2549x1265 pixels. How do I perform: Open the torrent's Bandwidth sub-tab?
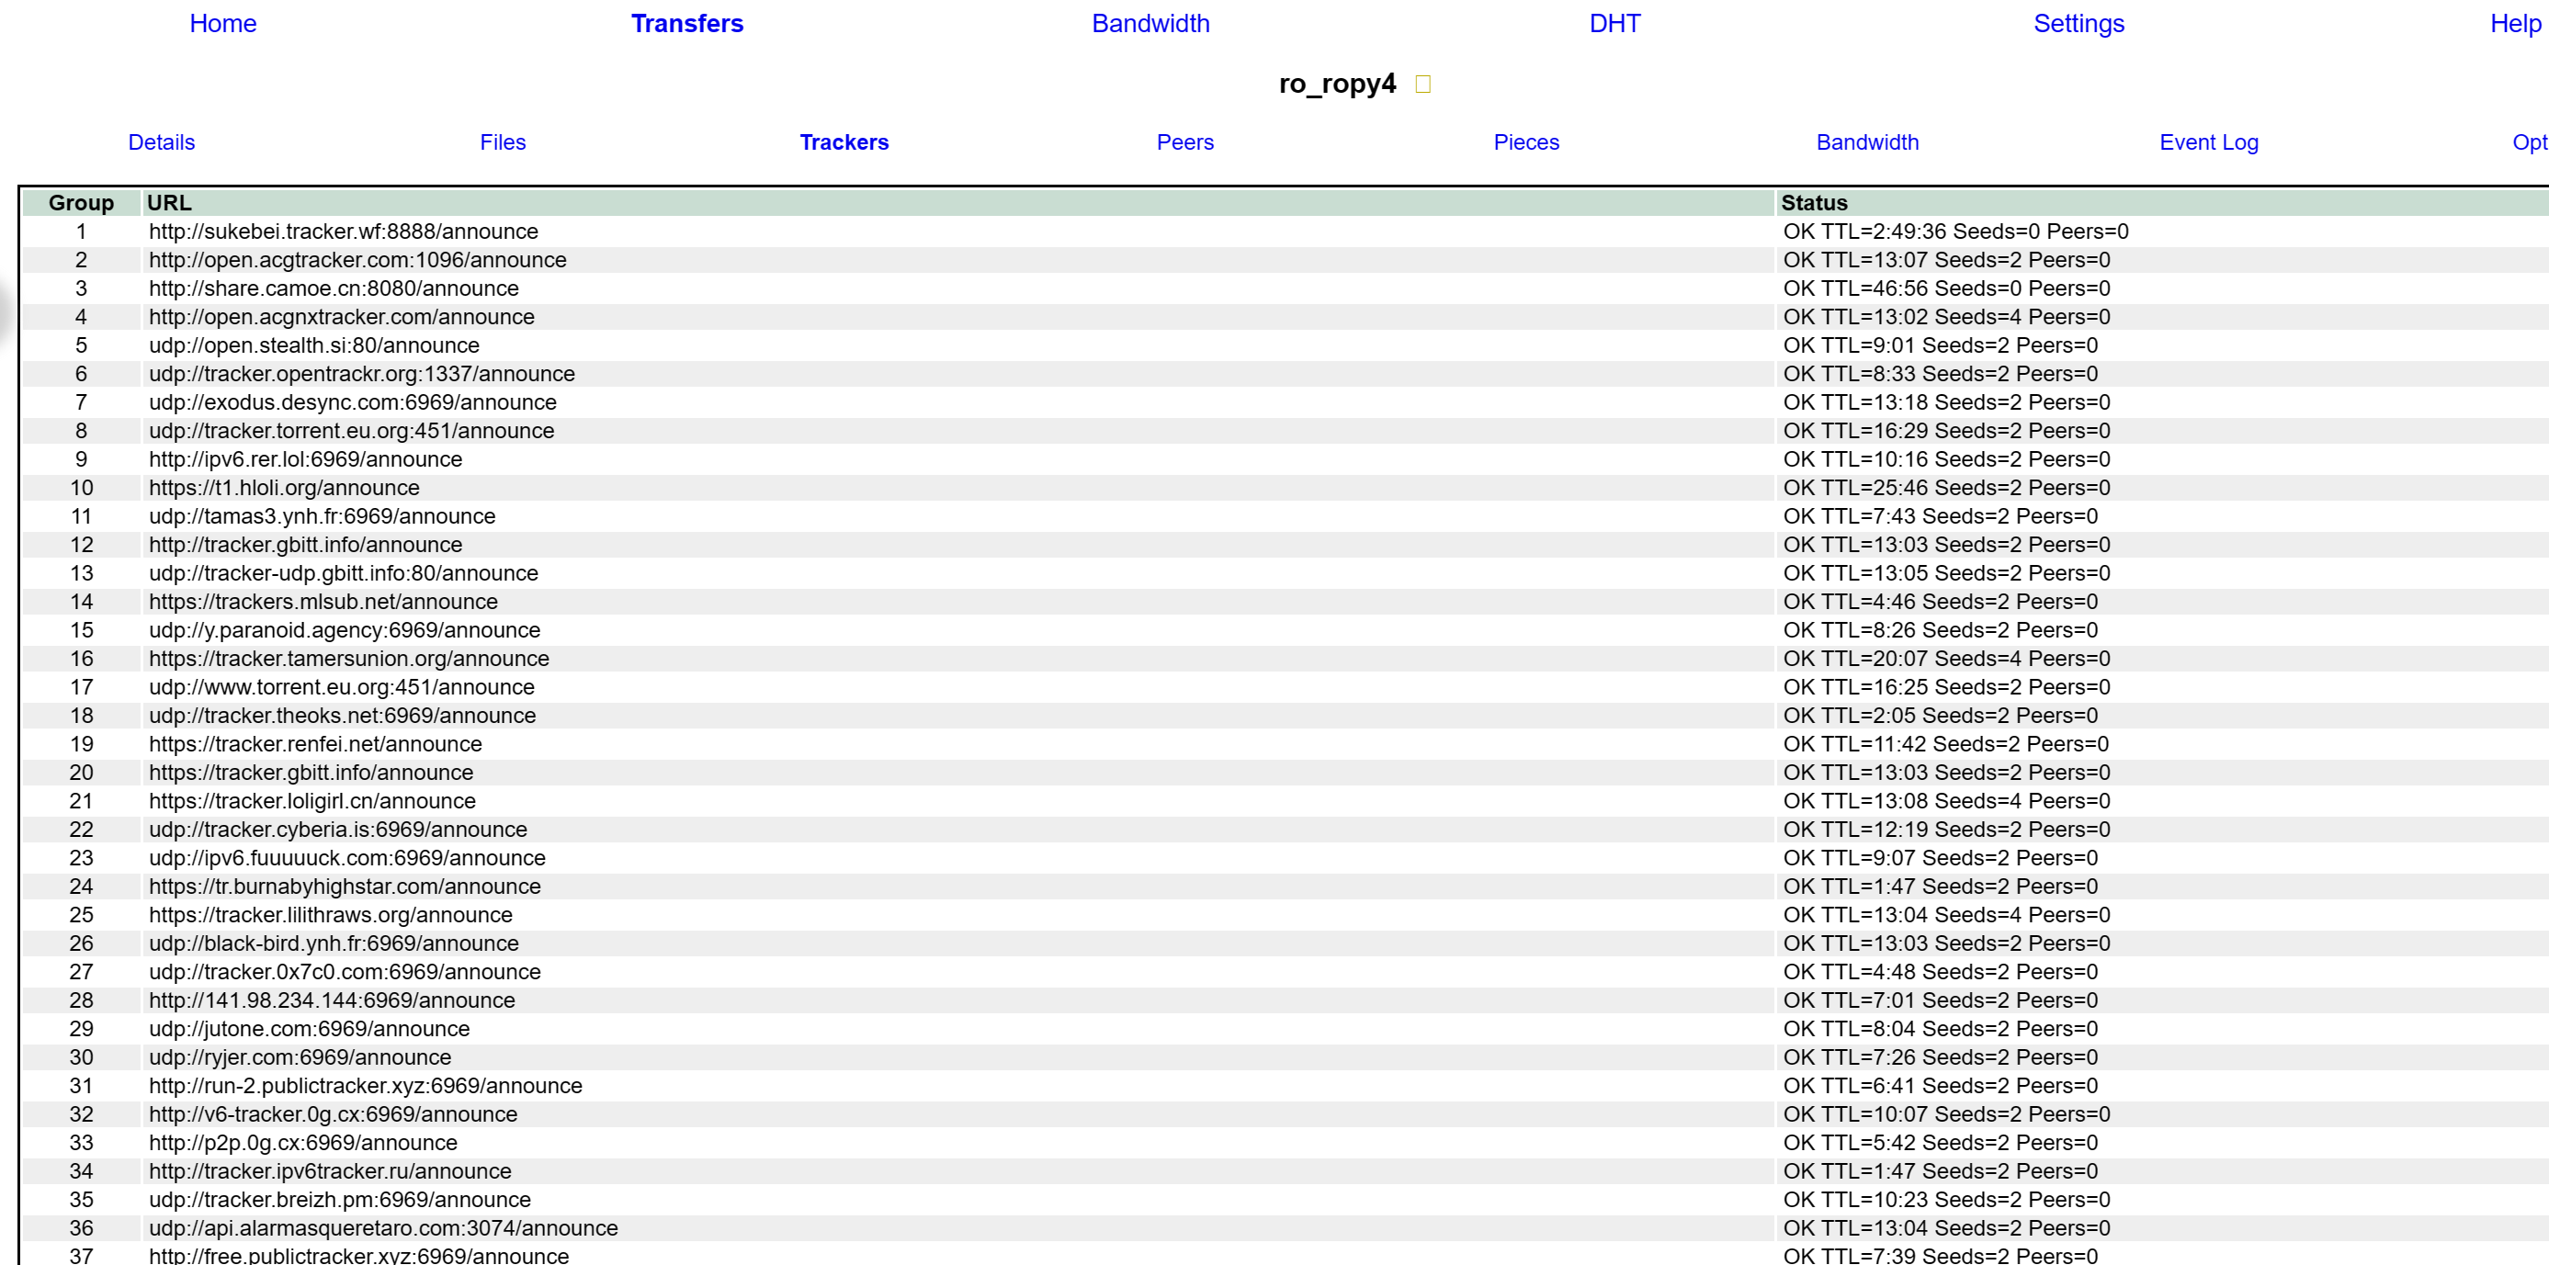pyautogui.click(x=1866, y=142)
